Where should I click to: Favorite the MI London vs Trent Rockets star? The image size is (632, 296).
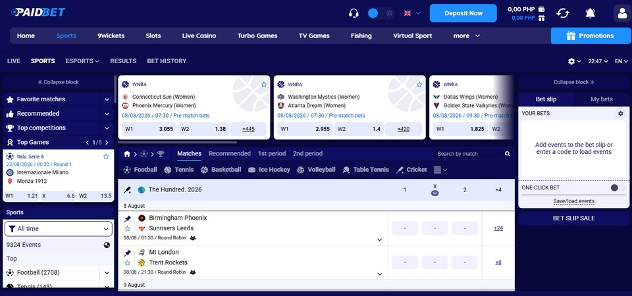pyautogui.click(x=127, y=263)
